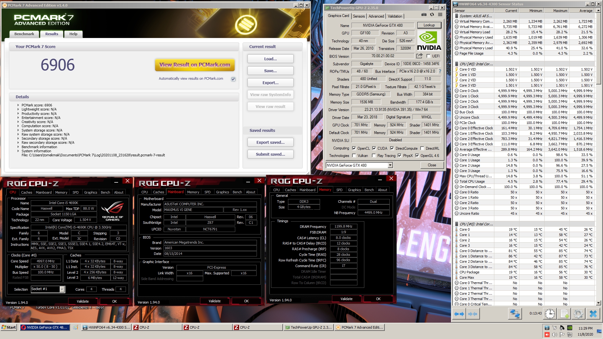The image size is (603, 339).
Task: Click the BIOS export share icon in GPU-Z
Action: [419, 56]
